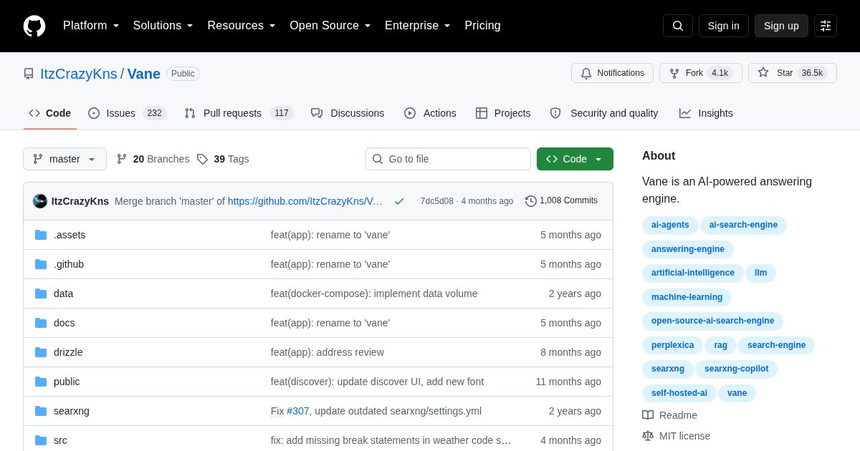Image resolution: width=860 pixels, height=451 pixels.
Task: Select the answering-engine topic tag
Action: point(688,249)
